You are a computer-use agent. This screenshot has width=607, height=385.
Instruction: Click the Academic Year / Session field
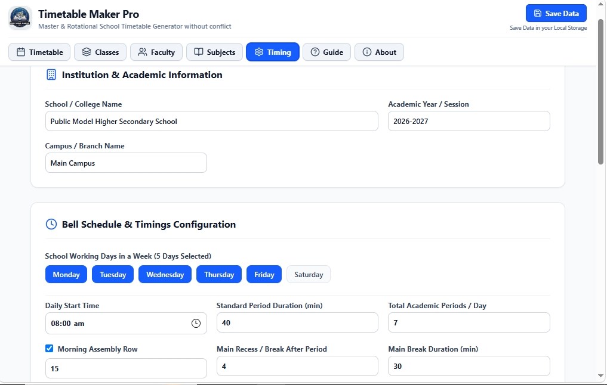point(469,122)
